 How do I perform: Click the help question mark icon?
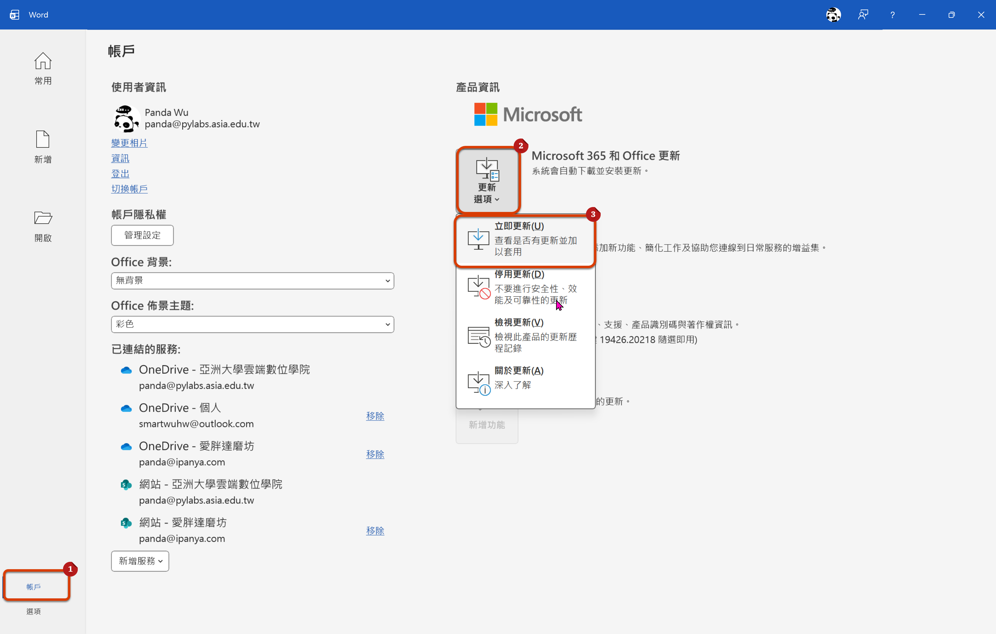(x=892, y=15)
